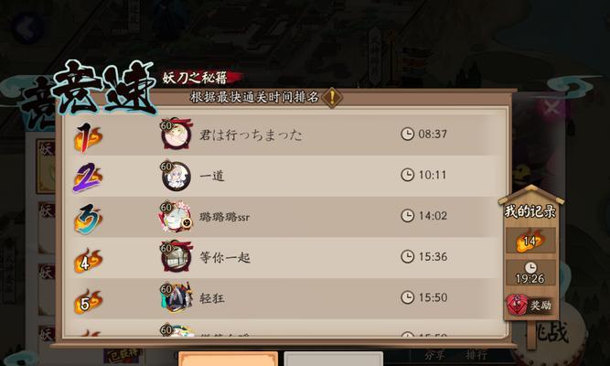610x366 pixels.
Task: Click the second place purple rank icon
Action: click(x=88, y=178)
